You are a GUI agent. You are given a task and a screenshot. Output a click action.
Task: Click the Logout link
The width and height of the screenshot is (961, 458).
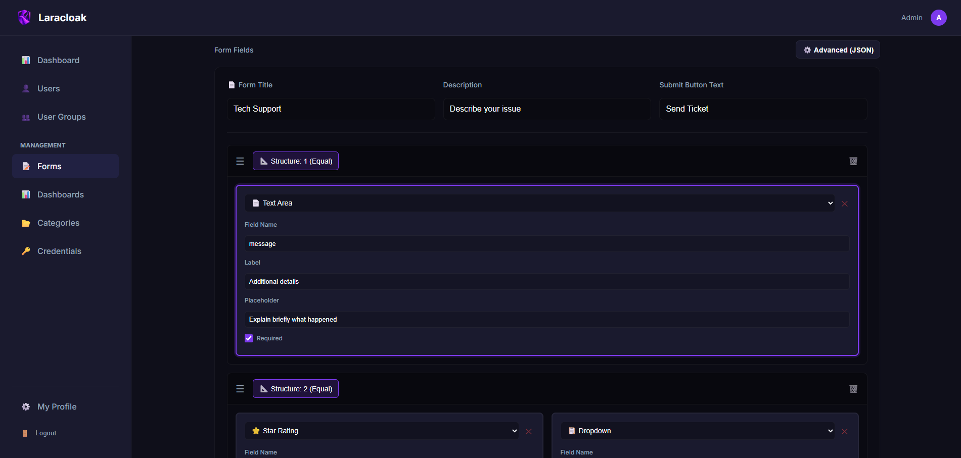point(45,433)
